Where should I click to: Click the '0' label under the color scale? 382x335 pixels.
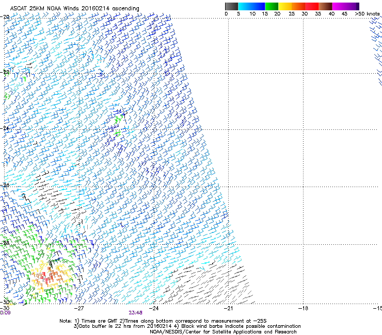click(x=226, y=13)
